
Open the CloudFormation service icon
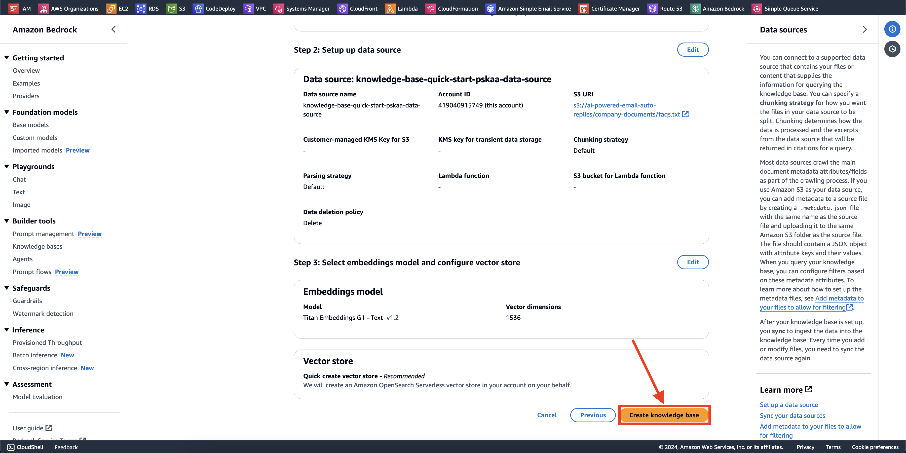coord(430,9)
